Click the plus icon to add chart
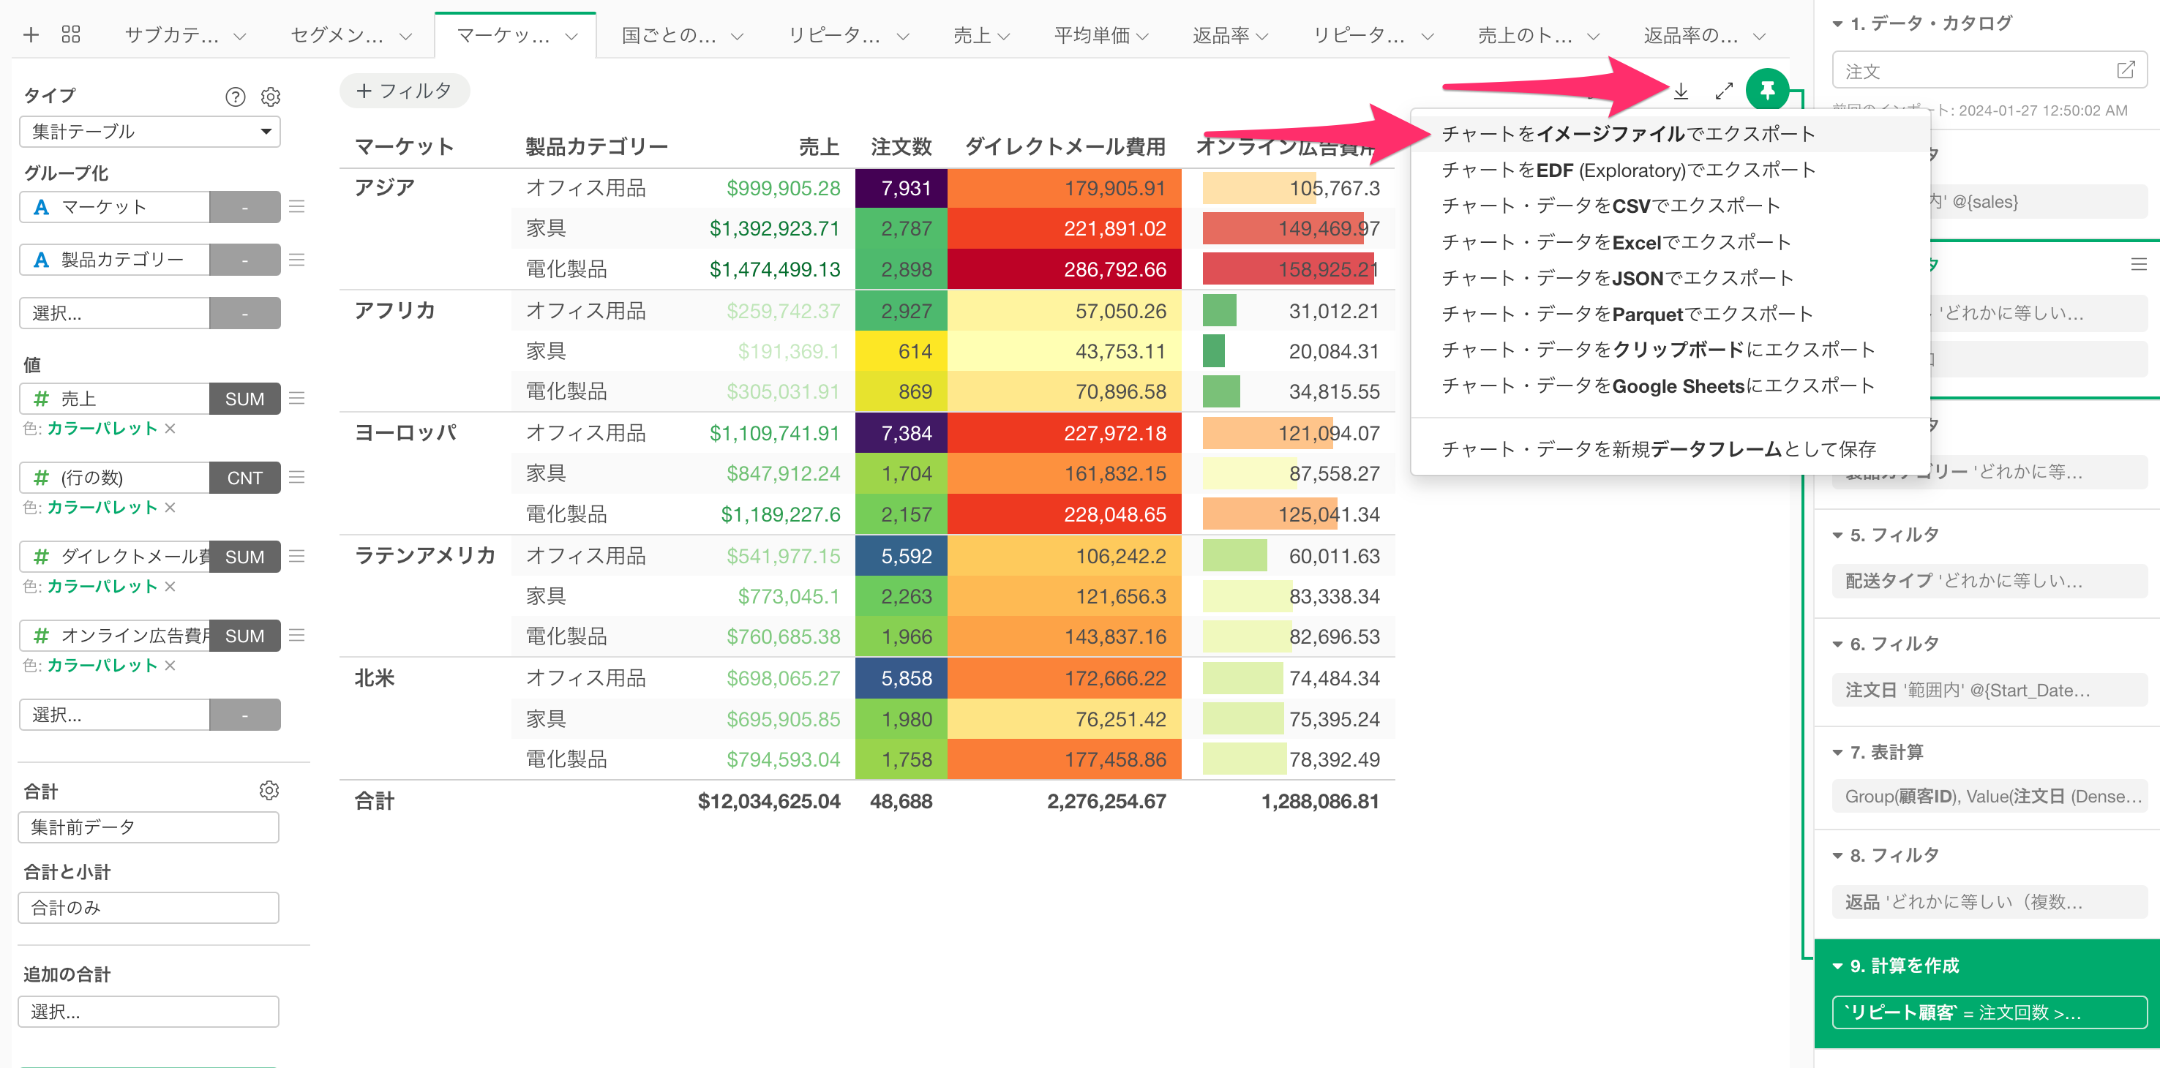2160x1068 pixels. [31, 35]
